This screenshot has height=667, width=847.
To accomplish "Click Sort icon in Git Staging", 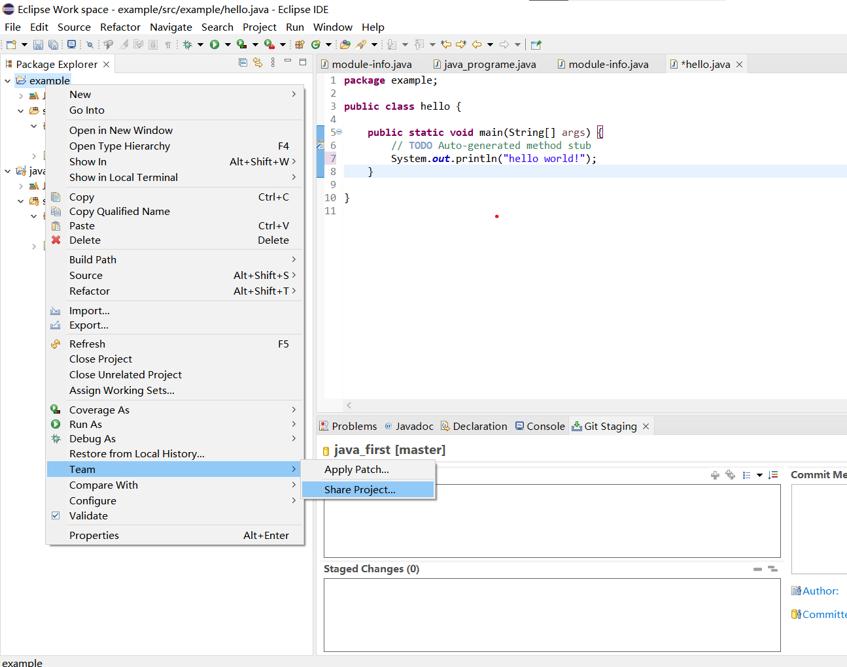I will (773, 475).
